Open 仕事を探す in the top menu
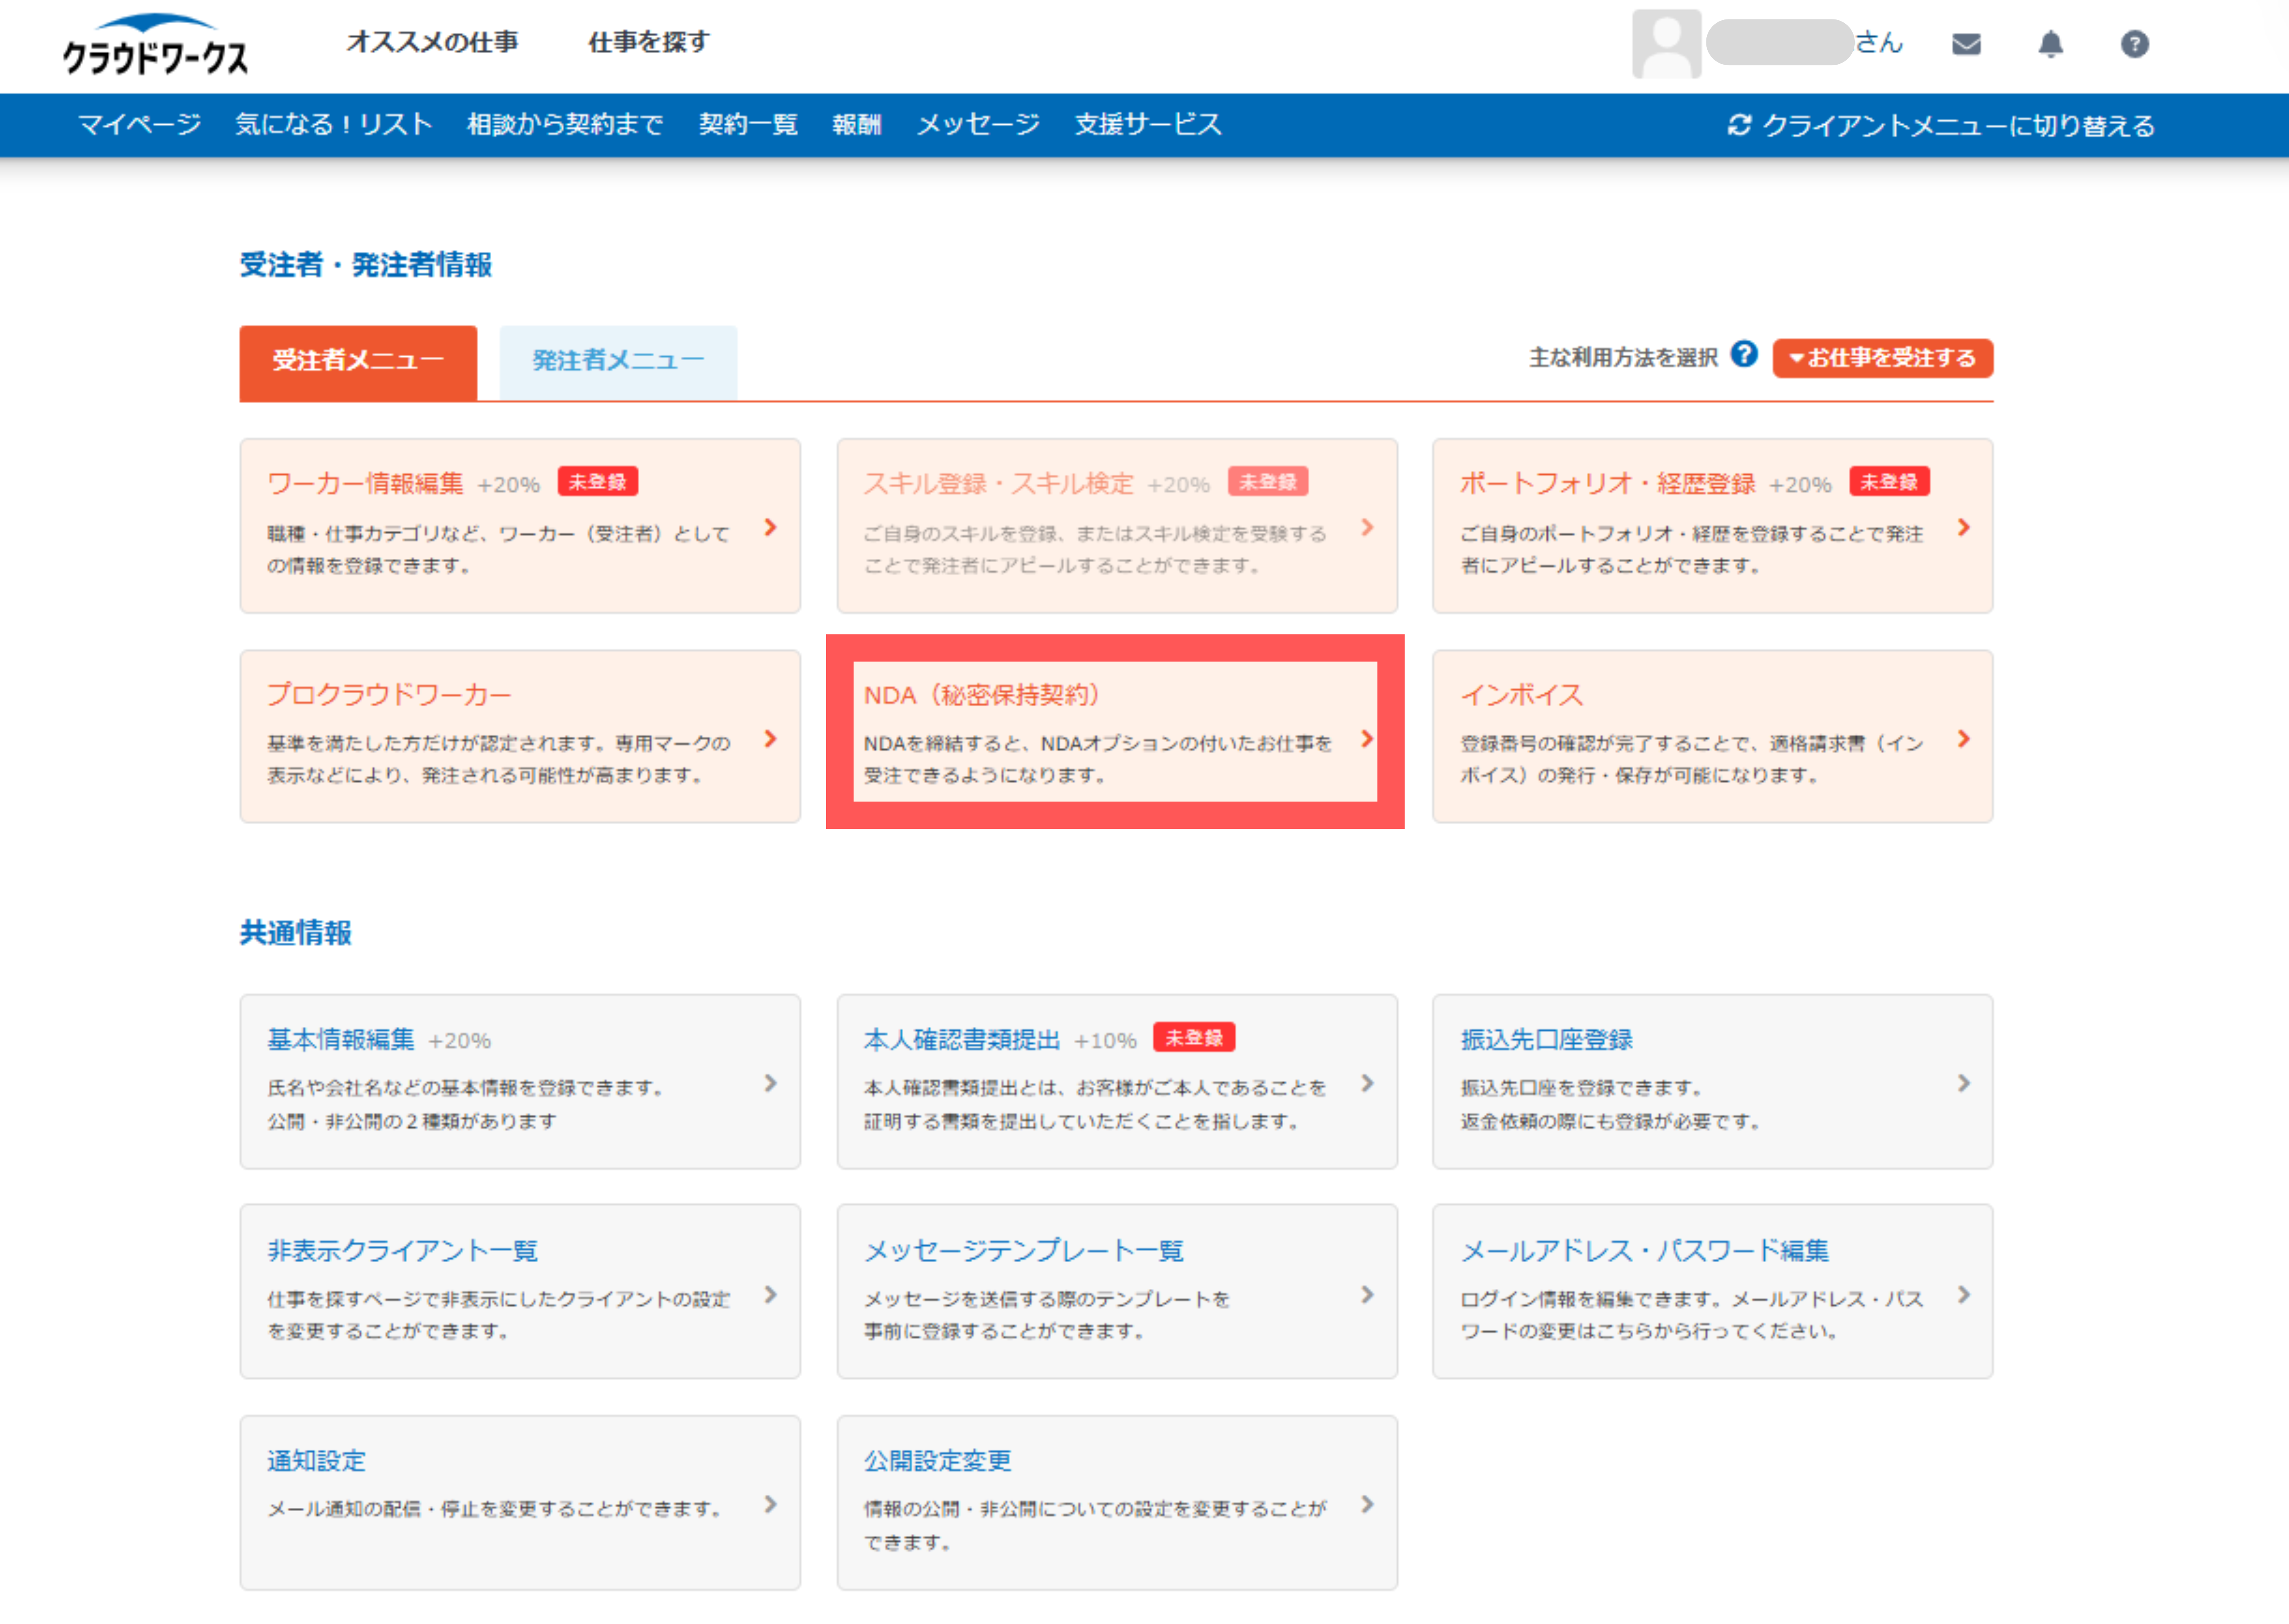 (649, 42)
